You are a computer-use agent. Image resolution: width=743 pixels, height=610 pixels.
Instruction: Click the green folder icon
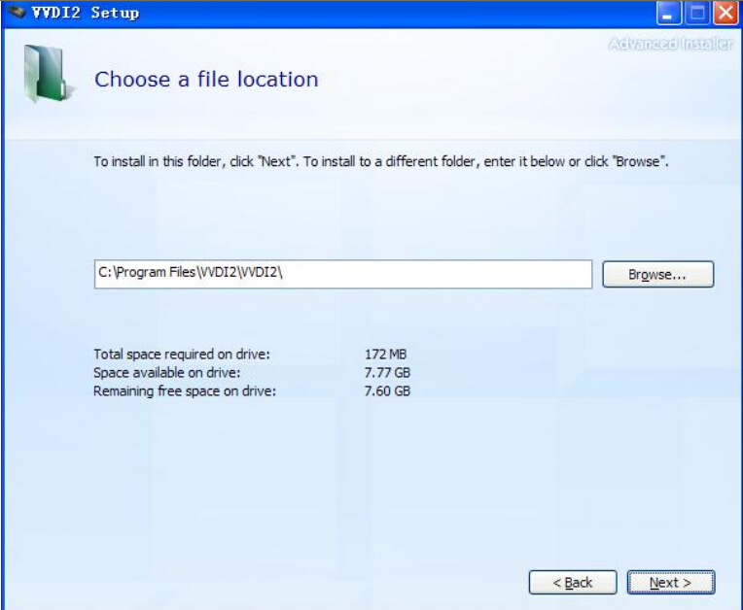48,74
